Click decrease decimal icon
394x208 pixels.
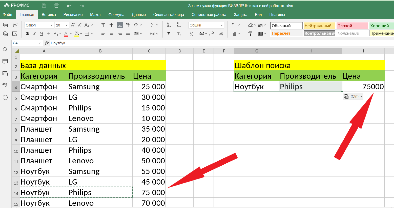coord(212,34)
